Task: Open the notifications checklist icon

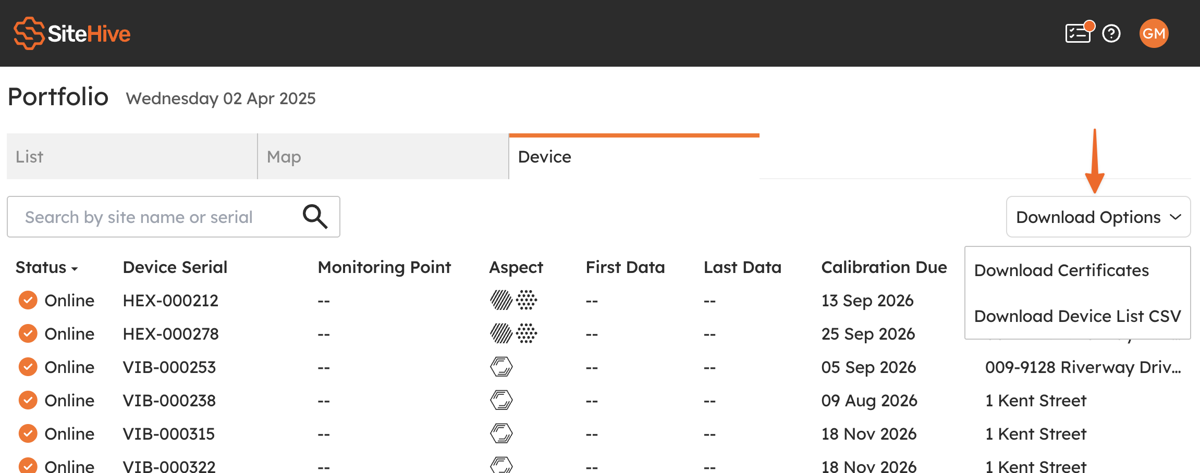Action: tap(1078, 33)
